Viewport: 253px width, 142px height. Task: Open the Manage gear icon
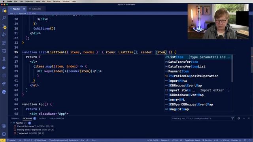coord(4,134)
